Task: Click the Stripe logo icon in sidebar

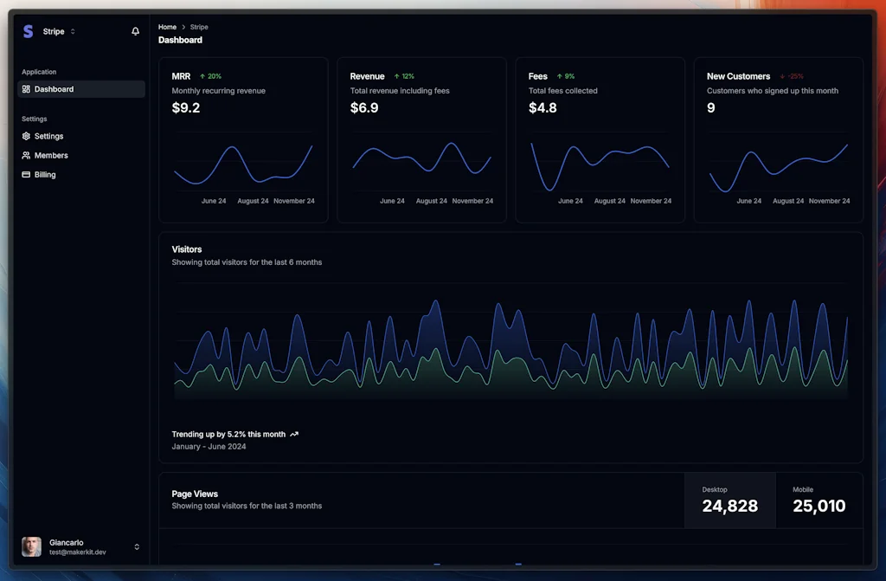Action: pos(28,31)
